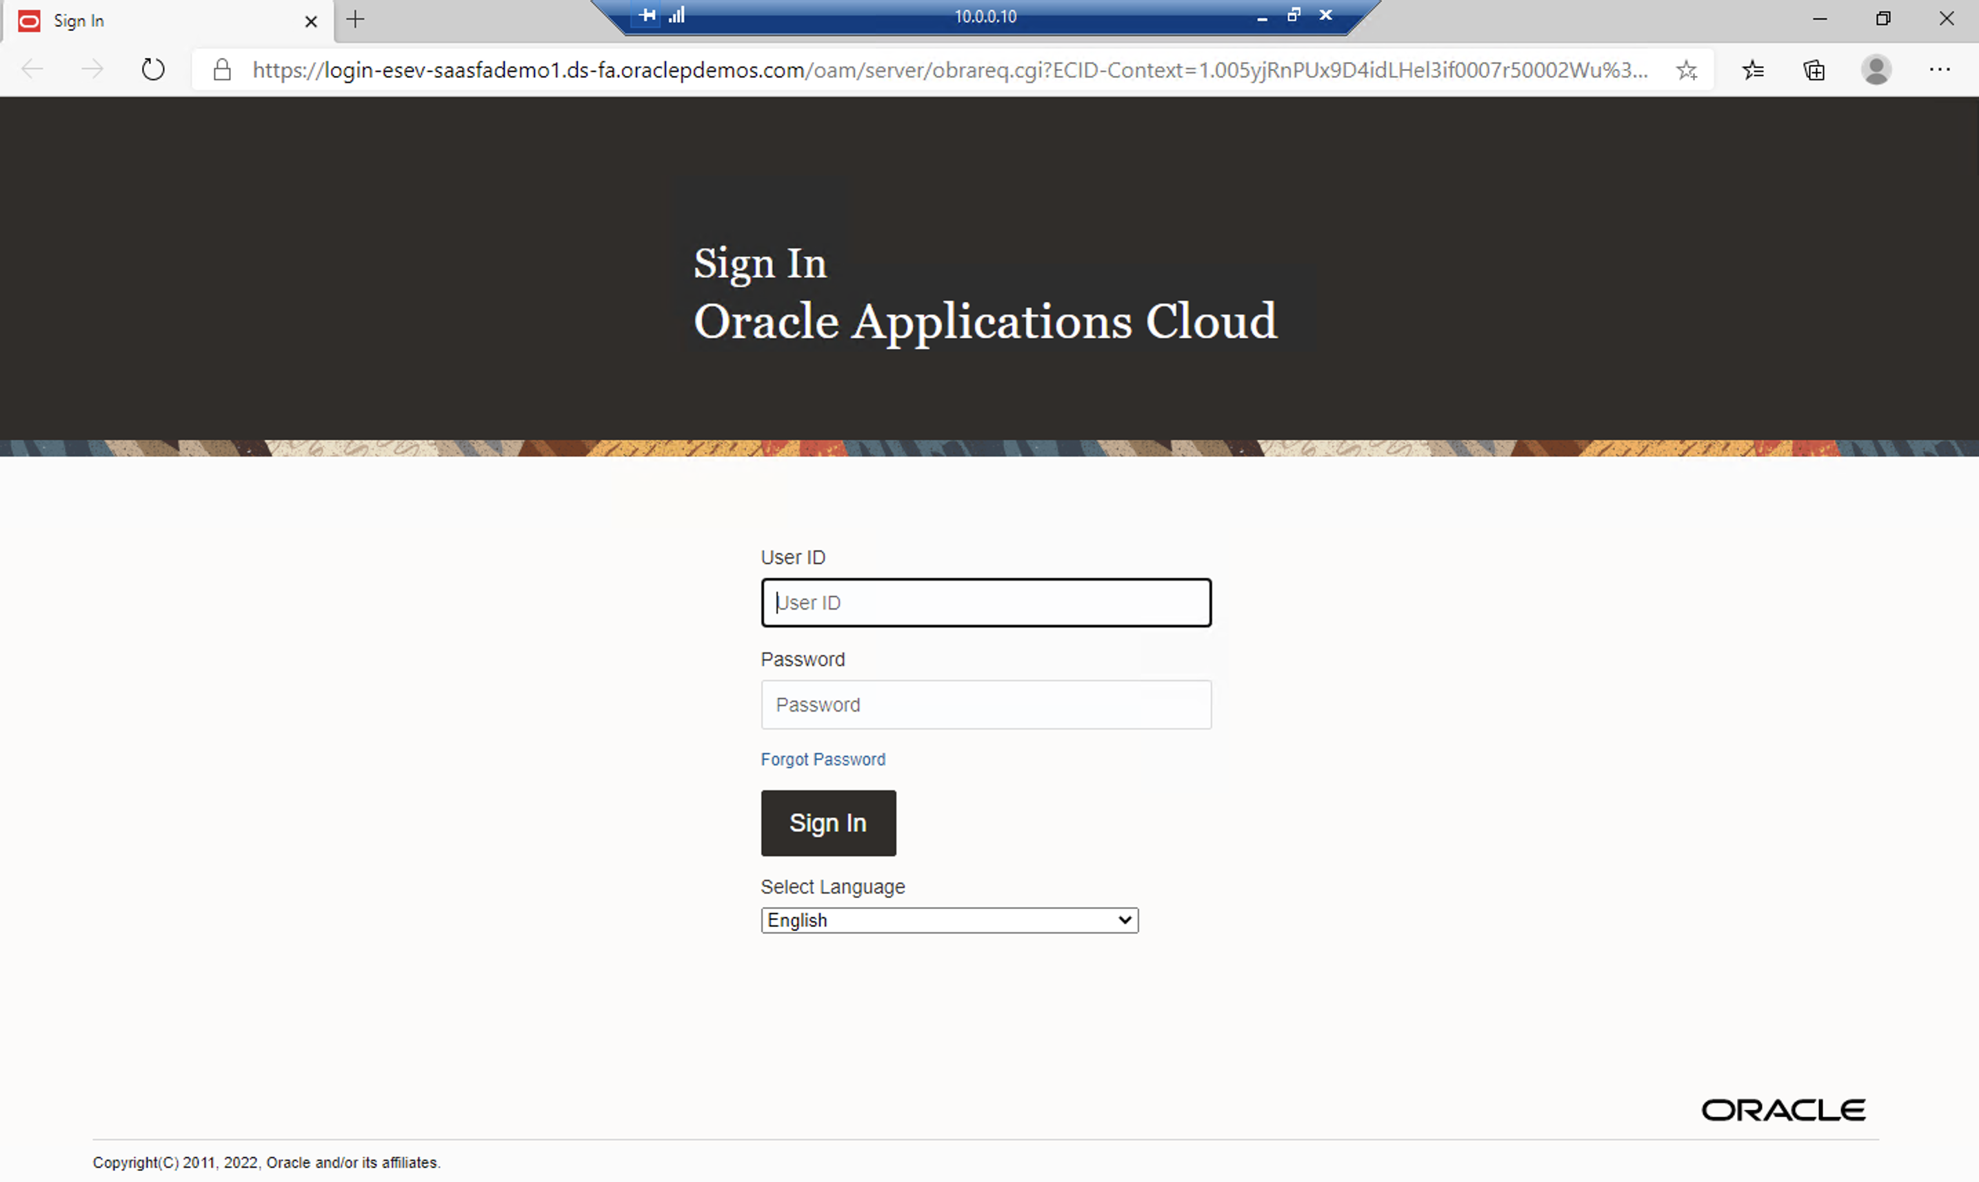View site security via lock icon
The width and height of the screenshot is (1979, 1182).
[222, 69]
